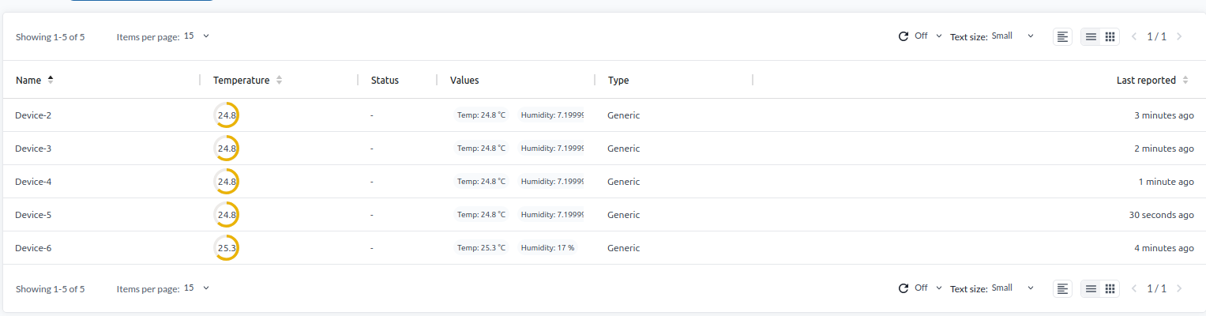This screenshot has height=316, width=1206.
Task: Click the refresh icon in the bottom toolbar
Action: point(904,288)
